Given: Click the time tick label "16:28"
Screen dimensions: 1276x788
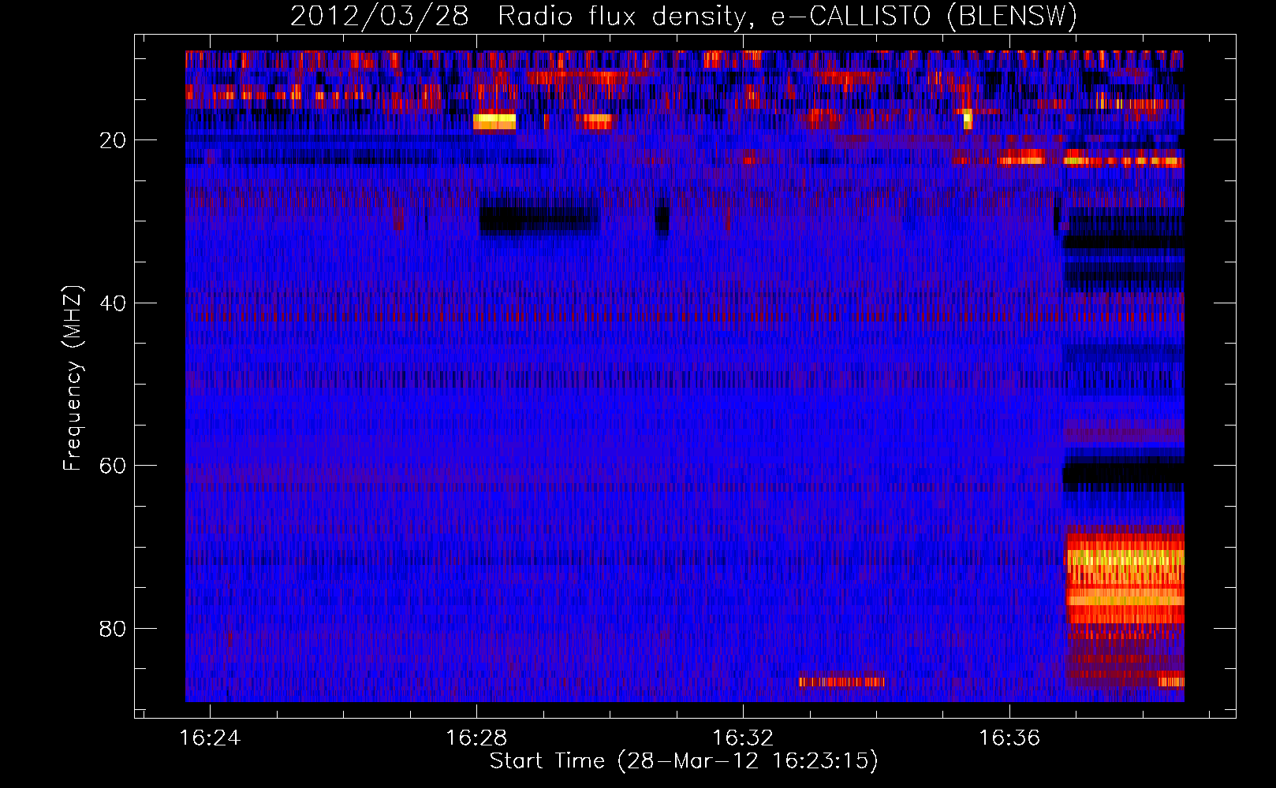Looking at the screenshot, I should tap(476, 738).
